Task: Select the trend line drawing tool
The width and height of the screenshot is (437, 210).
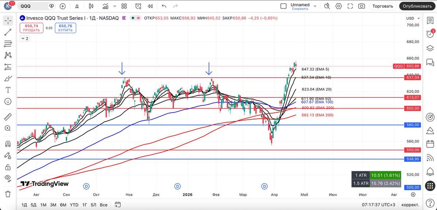Action: 8,32
